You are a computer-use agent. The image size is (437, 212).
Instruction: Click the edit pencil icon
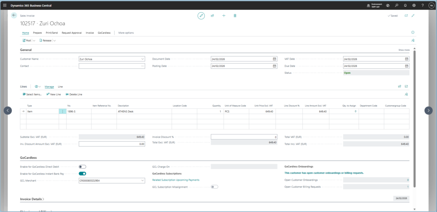pos(201,15)
